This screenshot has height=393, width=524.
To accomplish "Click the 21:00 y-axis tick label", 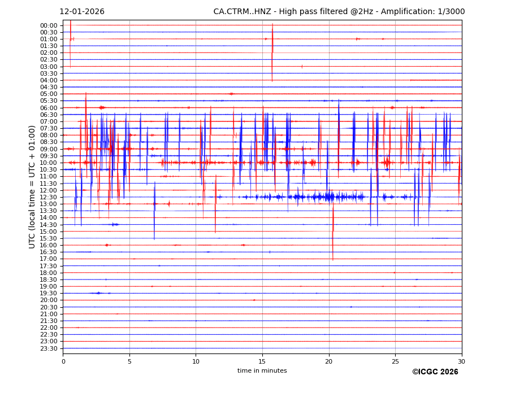I will click(x=49, y=314).
